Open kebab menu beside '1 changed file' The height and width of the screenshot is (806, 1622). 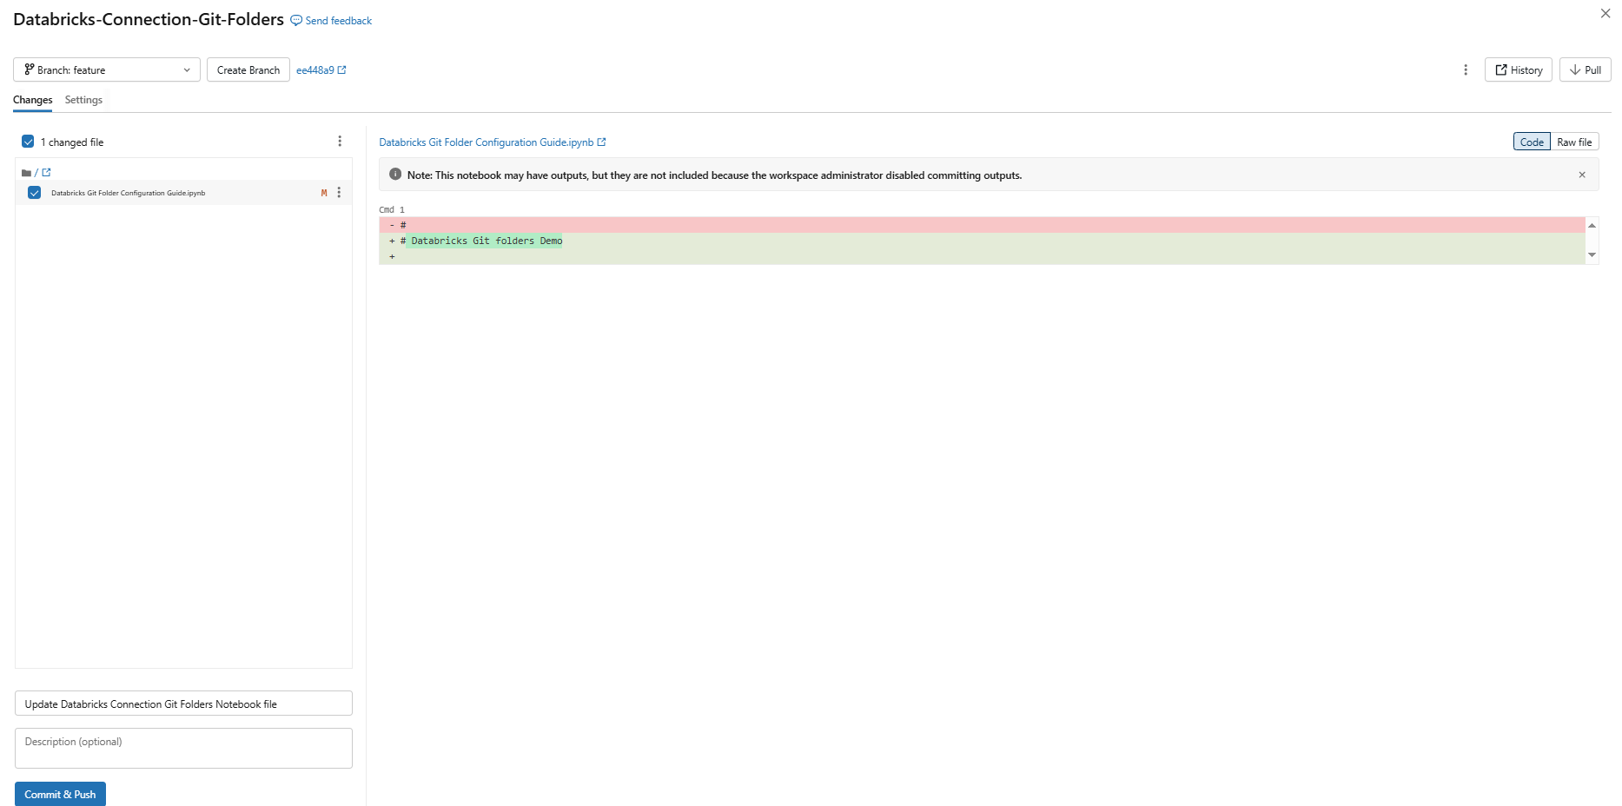click(340, 142)
